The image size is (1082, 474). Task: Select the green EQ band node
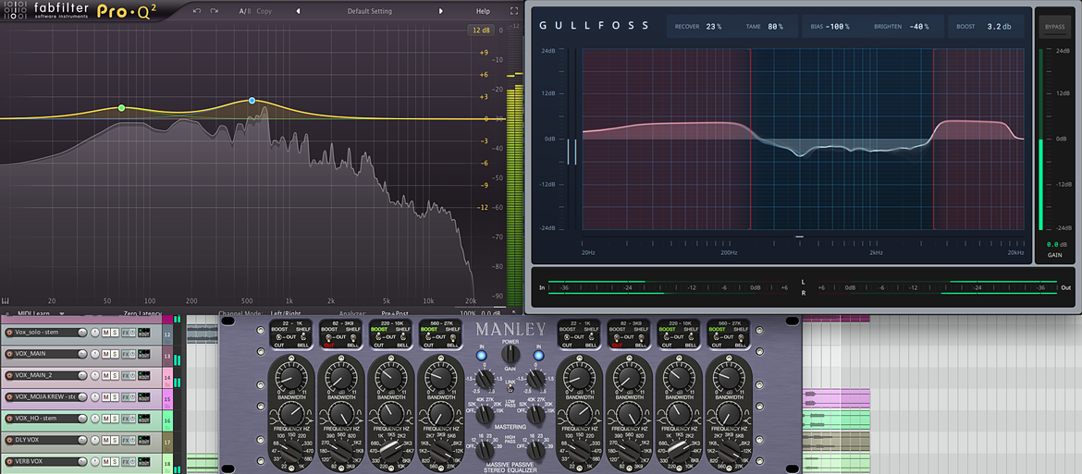(121, 108)
